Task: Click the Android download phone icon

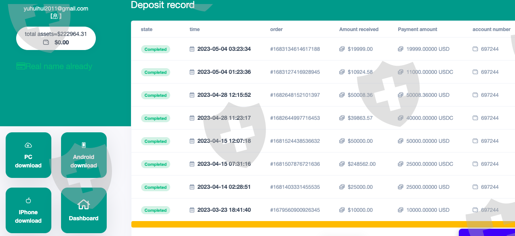Action: tap(84, 145)
